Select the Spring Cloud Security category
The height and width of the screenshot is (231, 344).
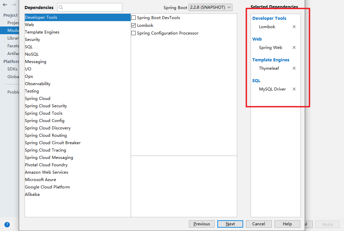coord(78,106)
